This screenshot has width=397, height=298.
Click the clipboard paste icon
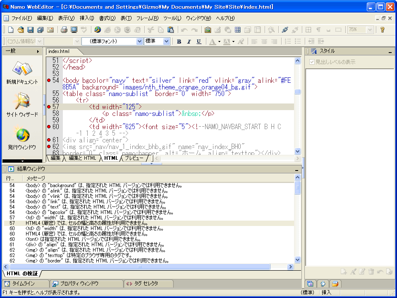point(171,30)
